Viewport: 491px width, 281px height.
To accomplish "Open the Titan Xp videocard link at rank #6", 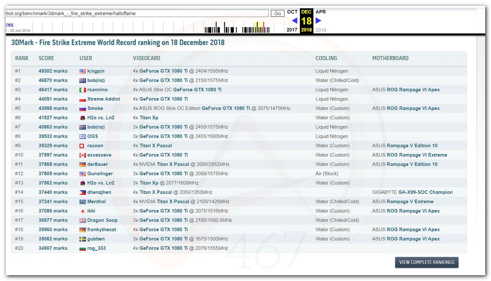I will point(149,118).
